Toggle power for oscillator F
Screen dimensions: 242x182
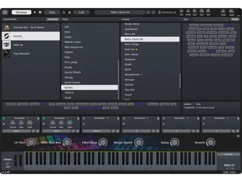click(x=204, y=118)
